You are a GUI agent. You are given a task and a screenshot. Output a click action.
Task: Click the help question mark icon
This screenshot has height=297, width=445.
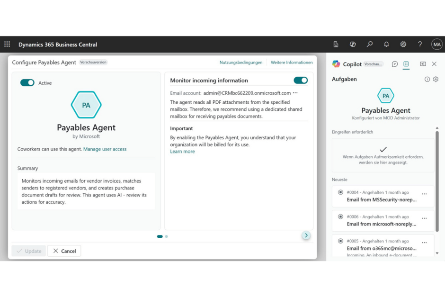pos(420,45)
